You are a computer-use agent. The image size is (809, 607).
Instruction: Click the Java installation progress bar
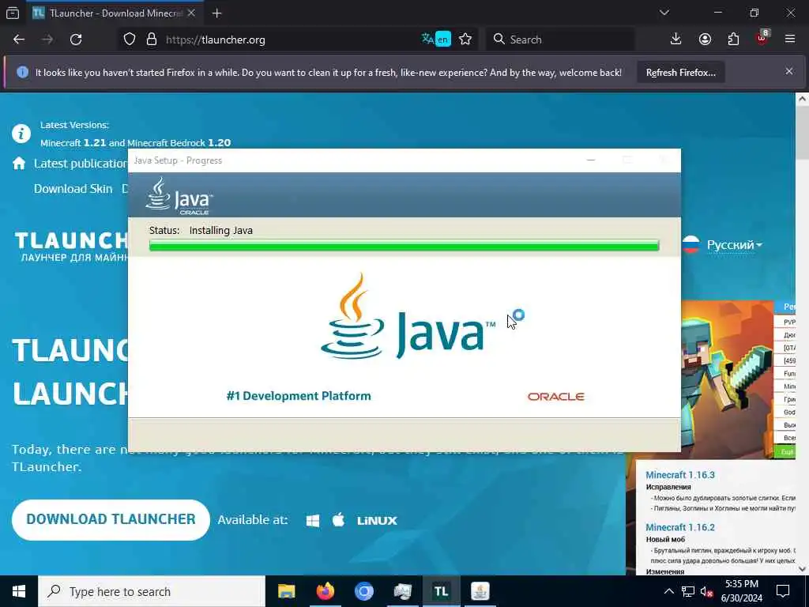pyautogui.click(x=404, y=246)
